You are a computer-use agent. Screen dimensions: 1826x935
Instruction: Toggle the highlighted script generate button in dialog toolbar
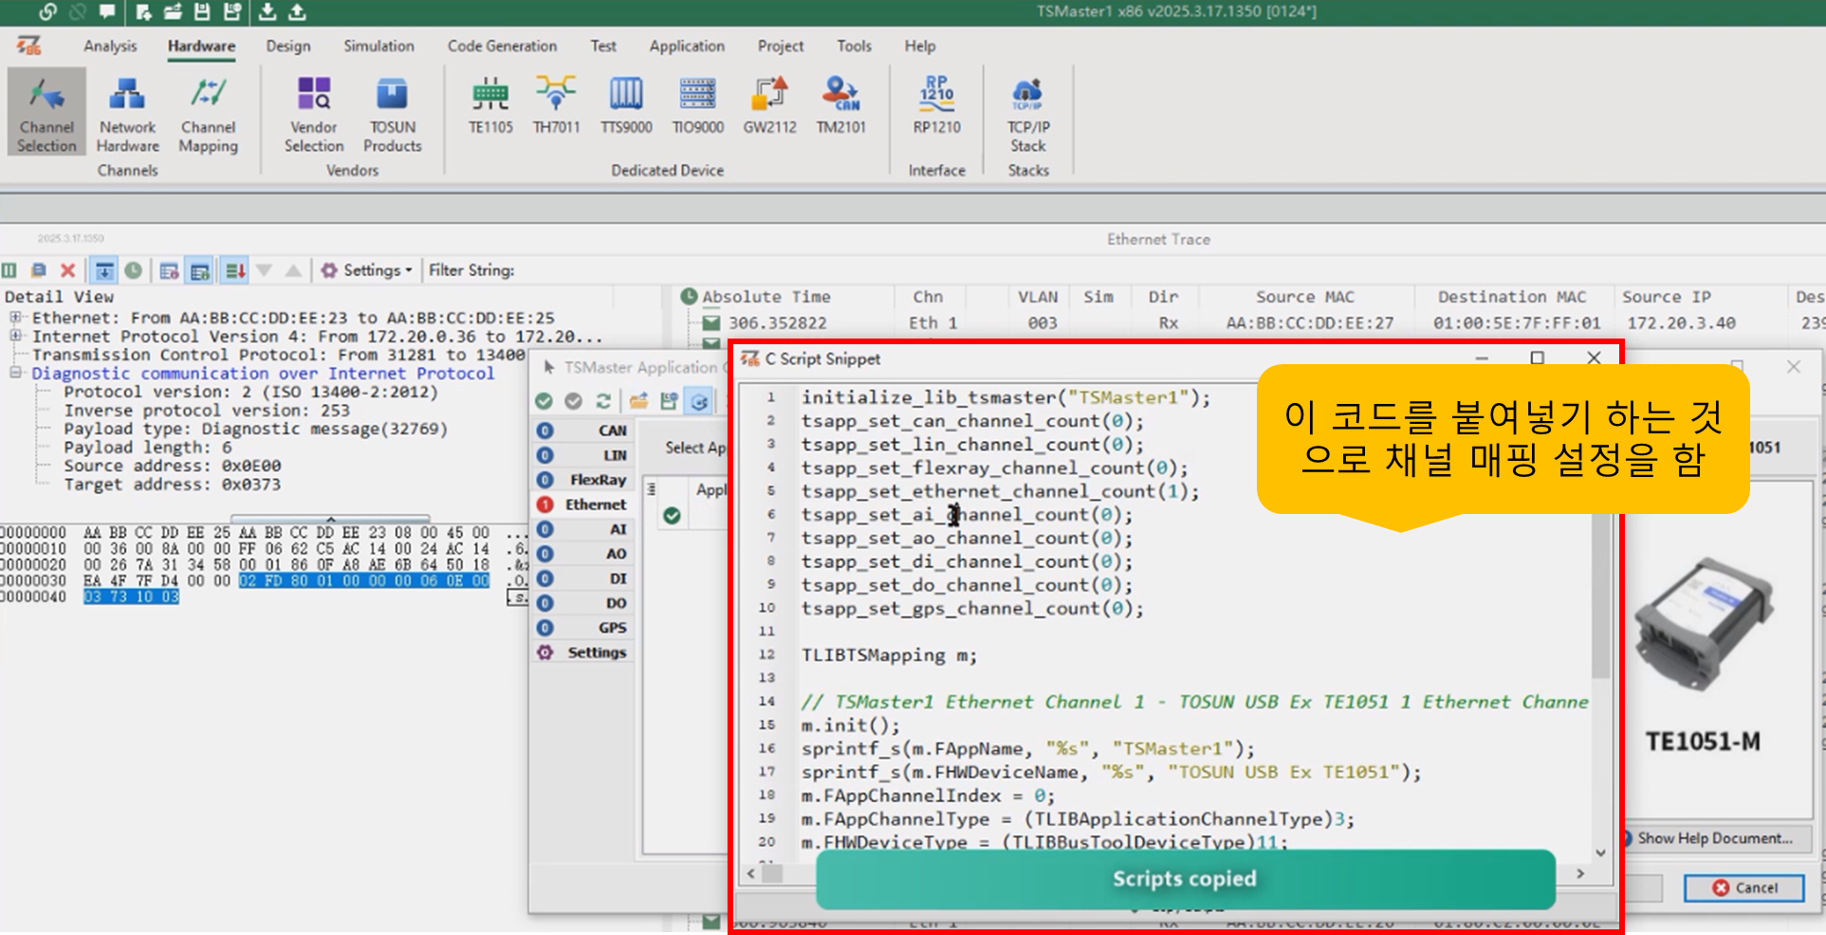coord(699,401)
